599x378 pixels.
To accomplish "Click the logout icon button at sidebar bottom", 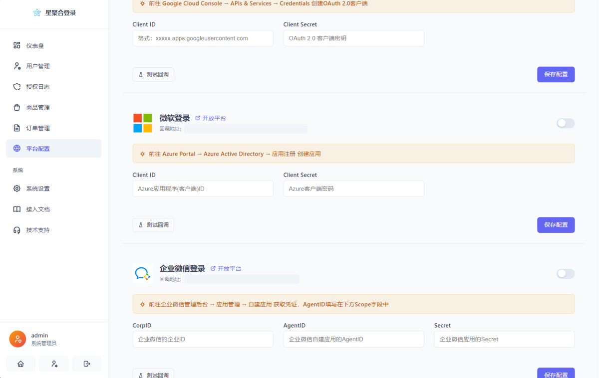I will pyautogui.click(x=87, y=364).
